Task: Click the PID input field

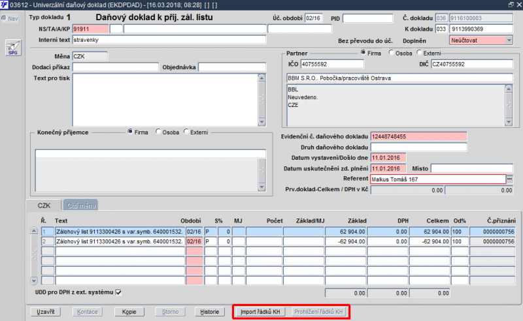Action: pos(367,18)
